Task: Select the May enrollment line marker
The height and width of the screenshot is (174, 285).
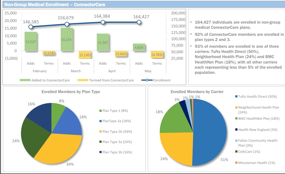Action: (139, 22)
